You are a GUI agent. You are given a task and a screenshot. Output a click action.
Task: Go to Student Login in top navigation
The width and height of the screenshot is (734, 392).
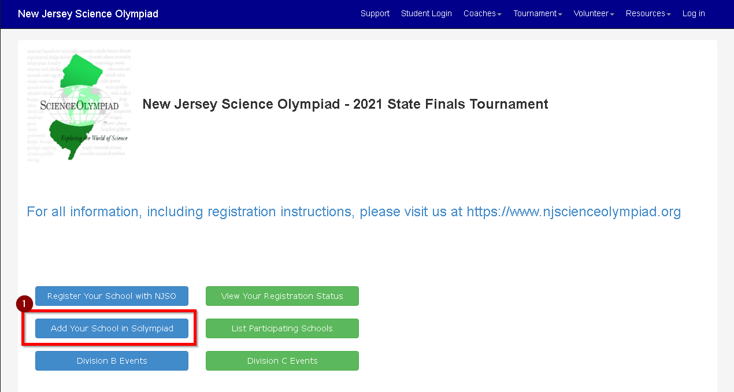click(427, 13)
